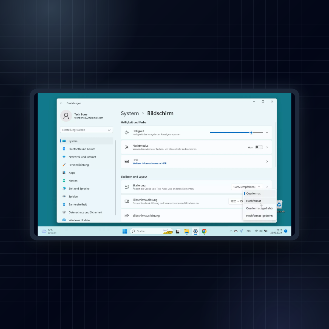Click the Bildschirmausrichtung icon
This screenshot has height=329, width=329.
coord(127,216)
